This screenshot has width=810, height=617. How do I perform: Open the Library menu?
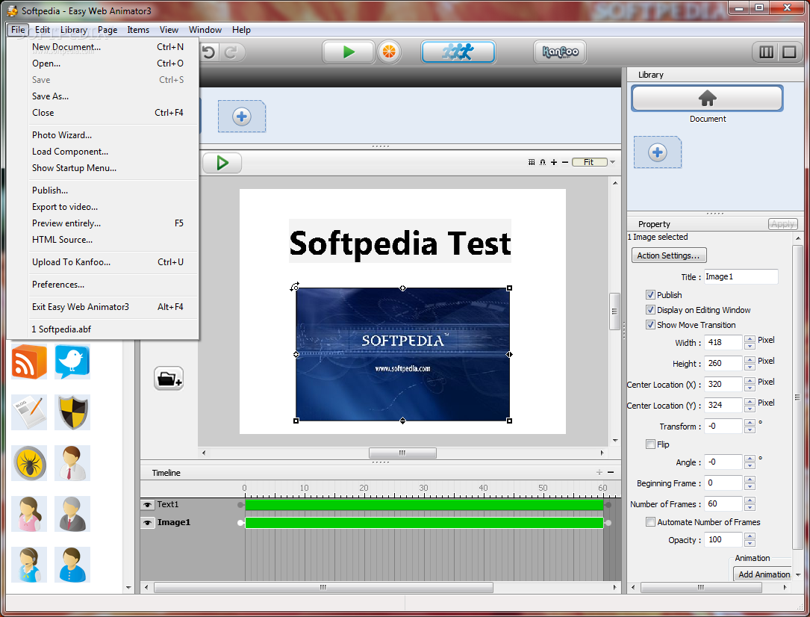[x=74, y=30]
